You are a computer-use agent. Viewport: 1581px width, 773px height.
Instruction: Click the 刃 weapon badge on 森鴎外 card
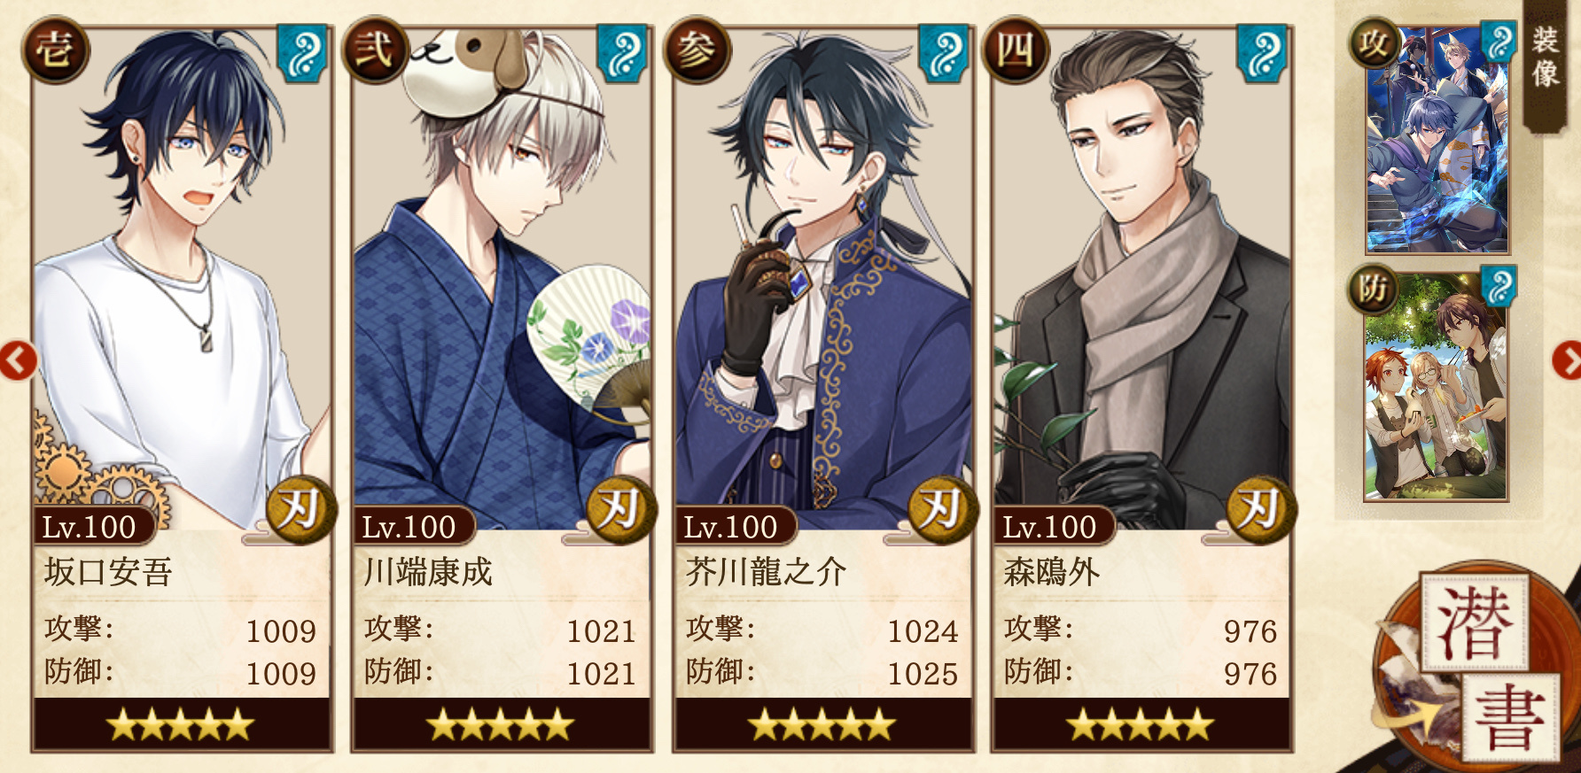(1261, 509)
